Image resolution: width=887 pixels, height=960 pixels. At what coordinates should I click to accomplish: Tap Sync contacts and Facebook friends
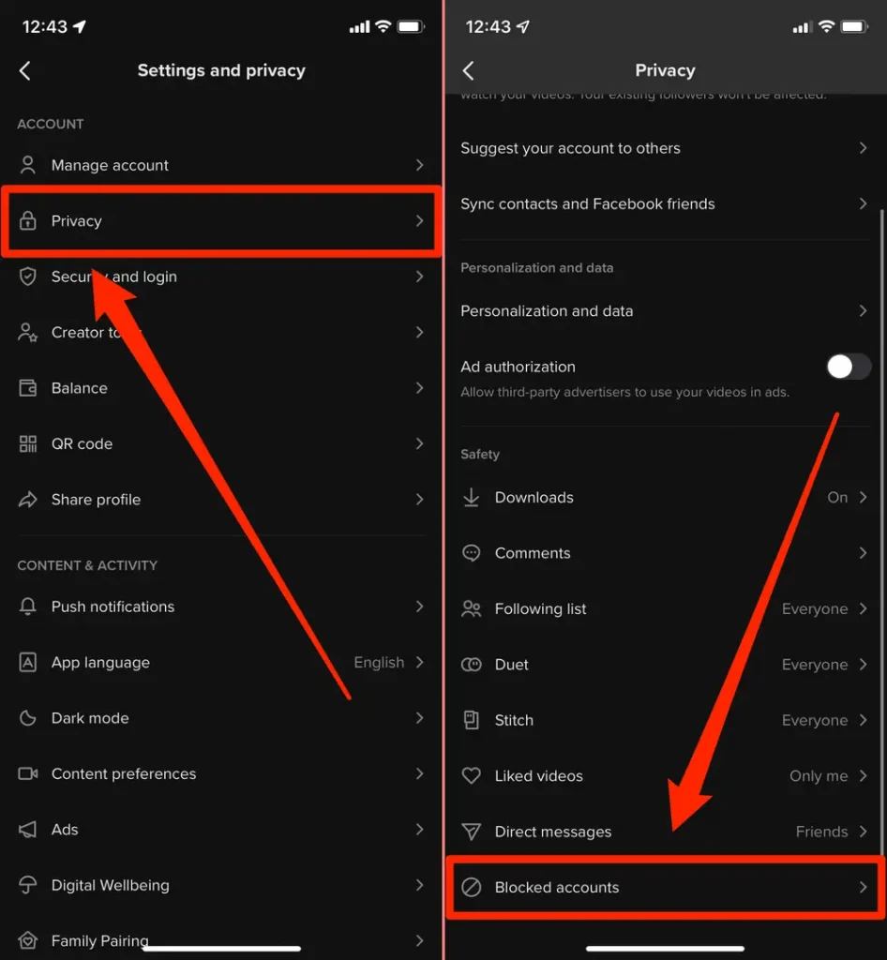click(664, 203)
